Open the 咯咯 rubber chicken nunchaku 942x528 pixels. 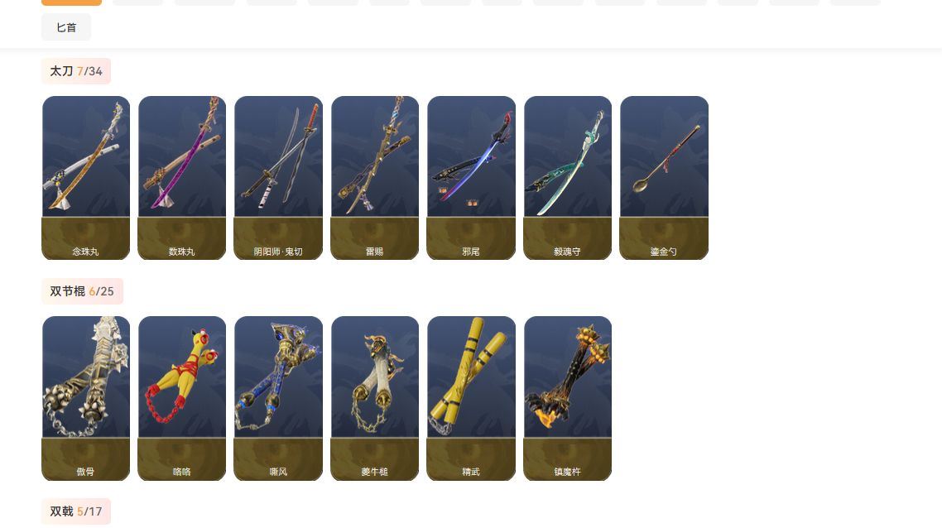(x=182, y=398)
